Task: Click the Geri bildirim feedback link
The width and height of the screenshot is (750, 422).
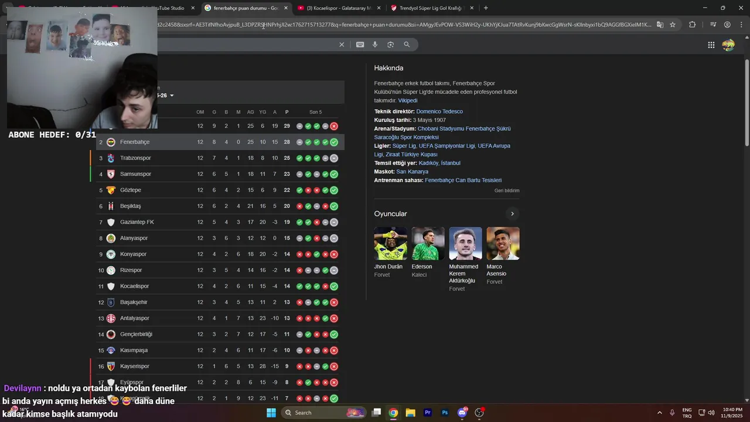Action: click(507, 190)
